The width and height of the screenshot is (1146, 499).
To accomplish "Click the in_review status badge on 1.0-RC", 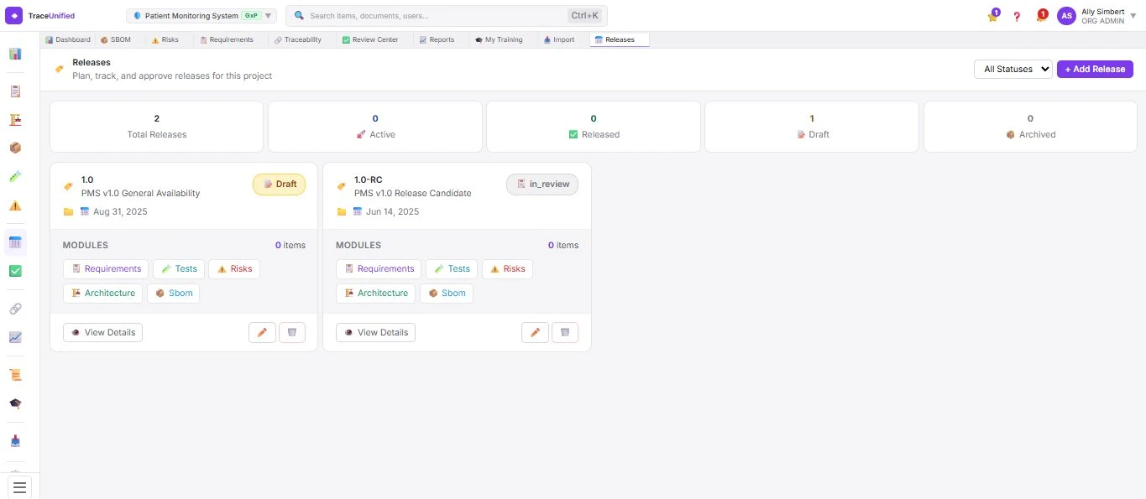I will pyautogui.click(x=542, y=184).
